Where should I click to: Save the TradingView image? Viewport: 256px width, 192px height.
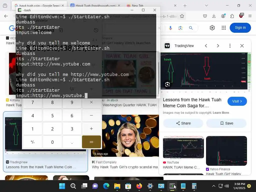tap(226, 123)
